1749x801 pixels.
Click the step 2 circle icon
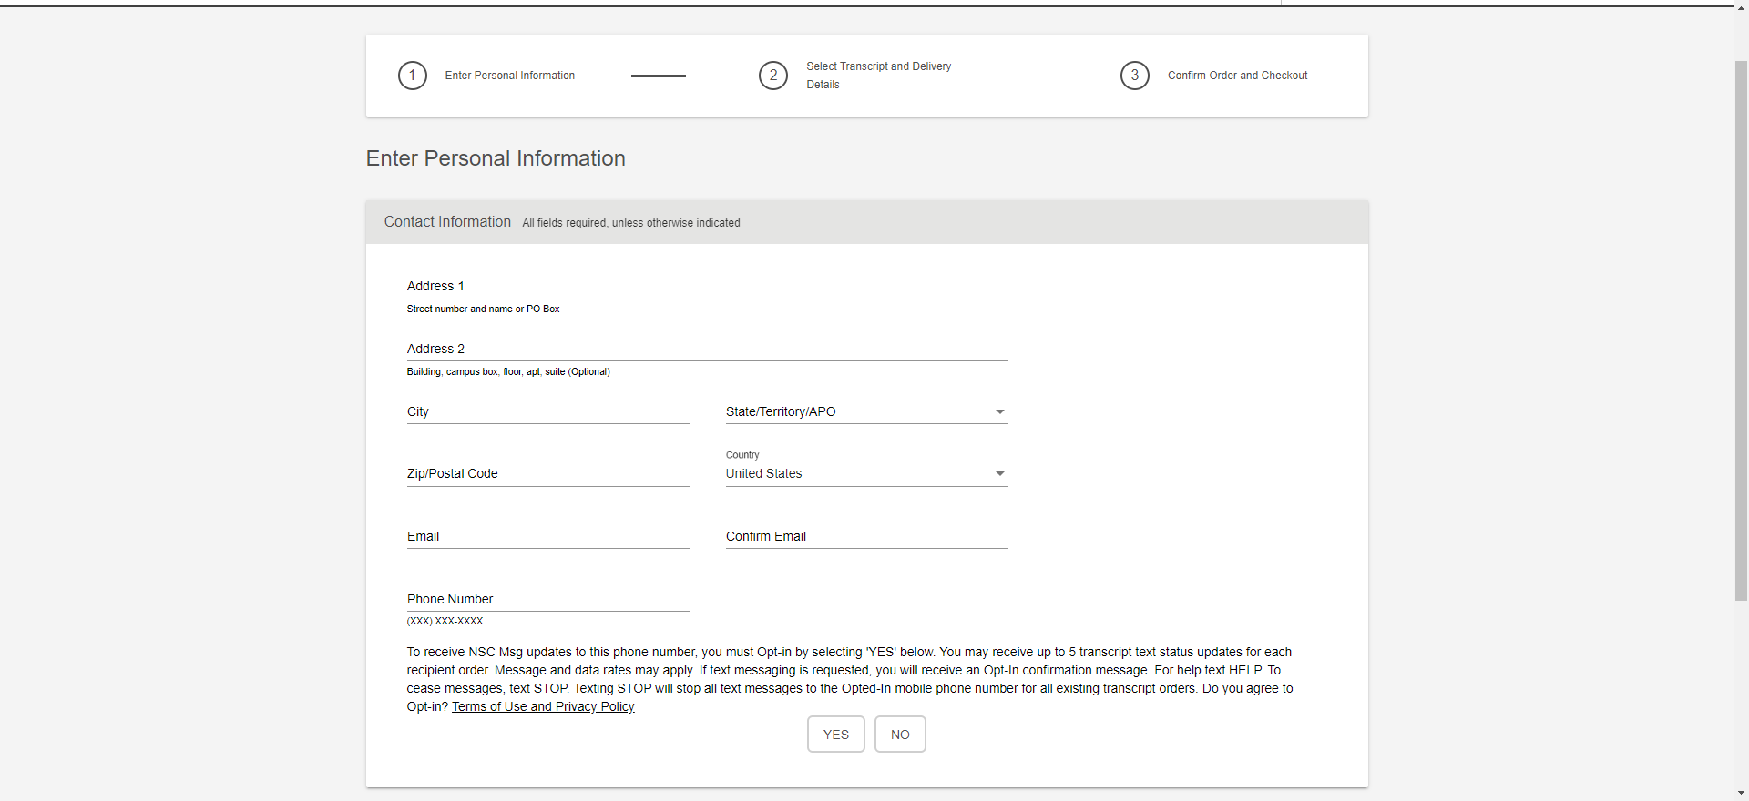[772, 76]
